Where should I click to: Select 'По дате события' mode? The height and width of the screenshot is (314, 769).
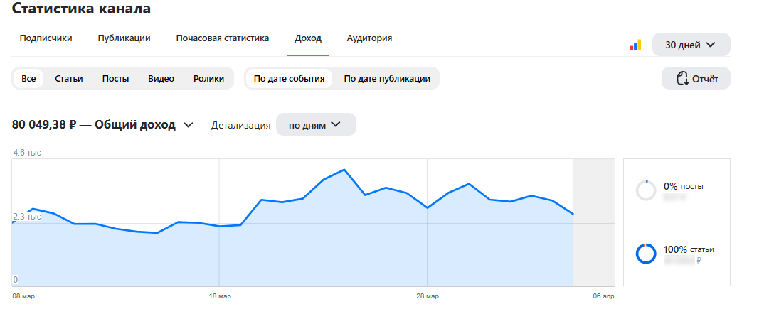pyautogui.click(x=289, y=78)
